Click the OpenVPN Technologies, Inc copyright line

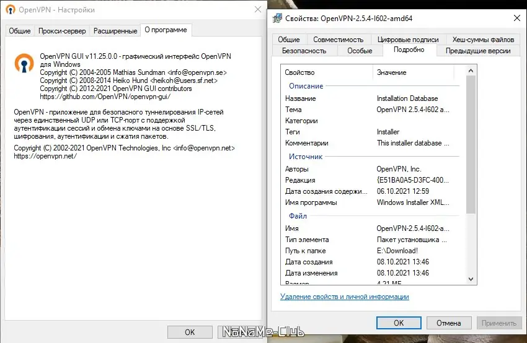[x=124, y=148]
